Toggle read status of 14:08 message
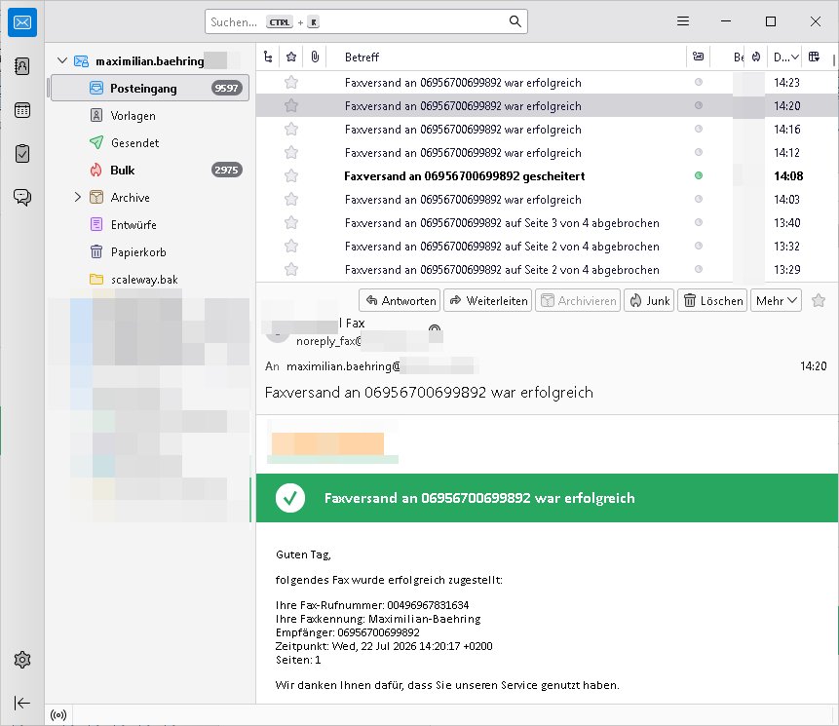839x726 pixels. [699, 175]
